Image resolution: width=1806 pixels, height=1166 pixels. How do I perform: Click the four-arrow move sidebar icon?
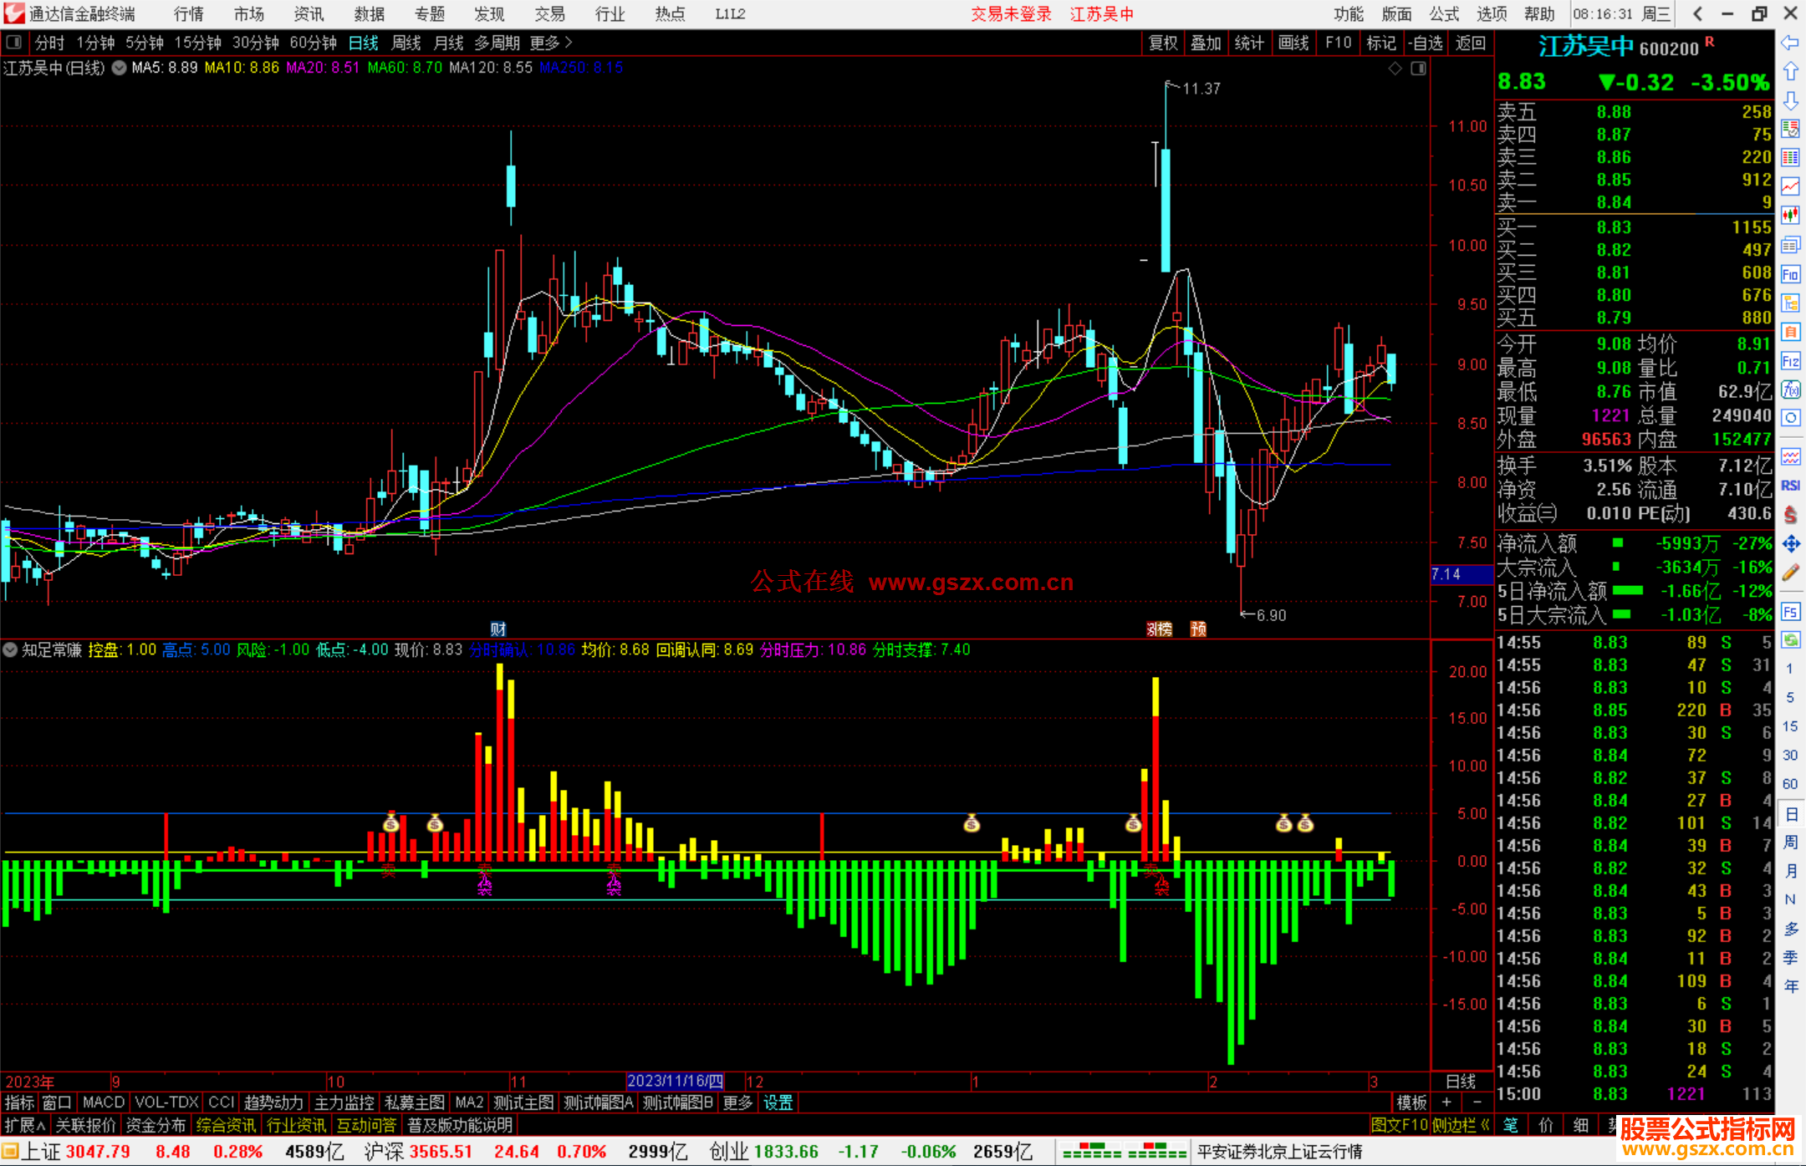point(1790,544)
